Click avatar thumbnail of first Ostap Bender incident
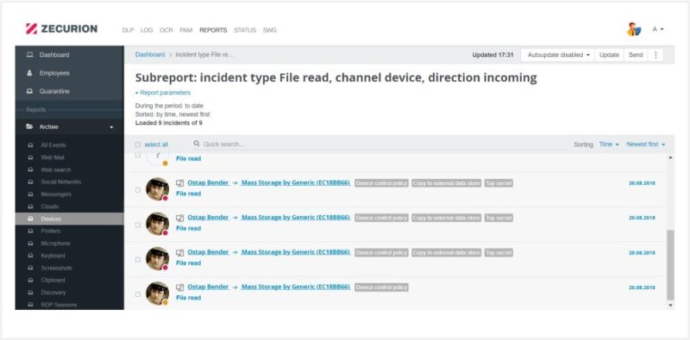Viewport: 690px width, 340px height. pos(158,189)
